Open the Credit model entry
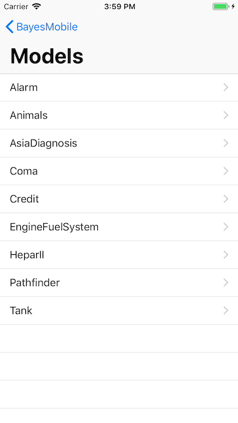Viewport: 238px width, 423px height. 119,199
